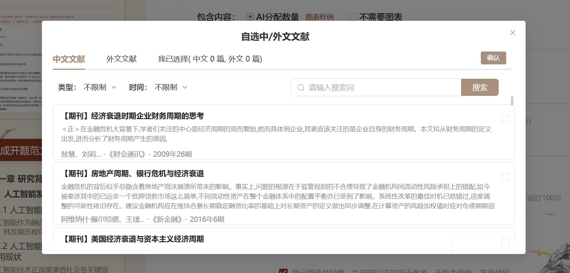Open the 我已选择 selected-papers tab
This screenshot has height=273, width=570.
[210, 59]
